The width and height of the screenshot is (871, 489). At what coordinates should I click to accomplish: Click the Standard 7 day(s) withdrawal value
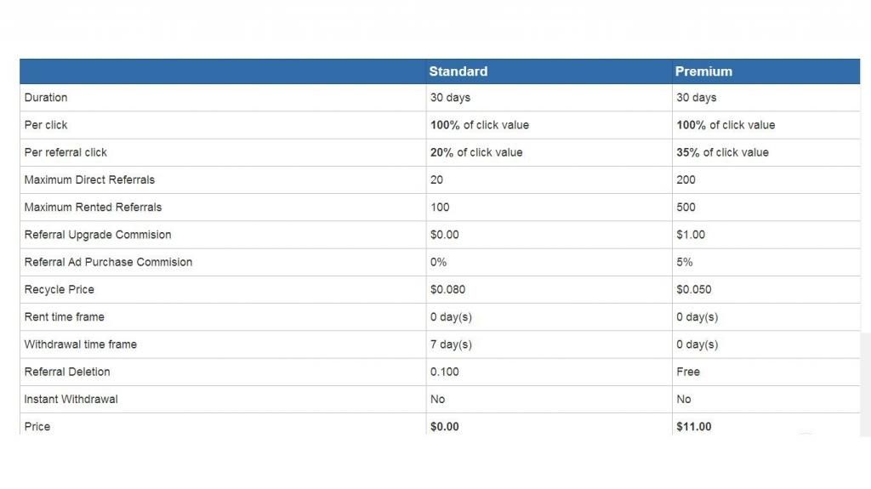[x=451, y=344]
